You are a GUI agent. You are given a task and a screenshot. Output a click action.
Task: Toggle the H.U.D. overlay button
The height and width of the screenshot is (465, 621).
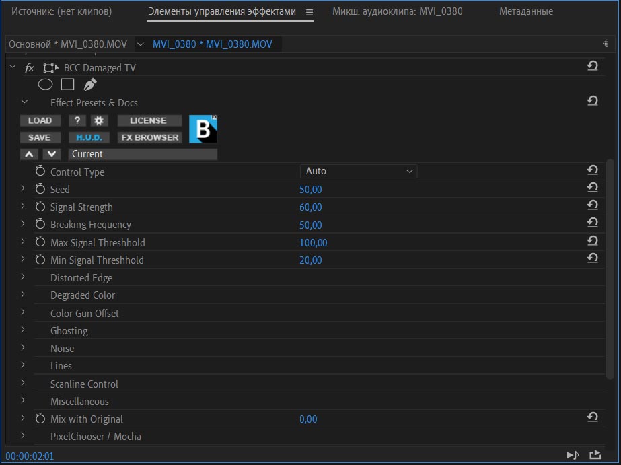tap(89, 137)
